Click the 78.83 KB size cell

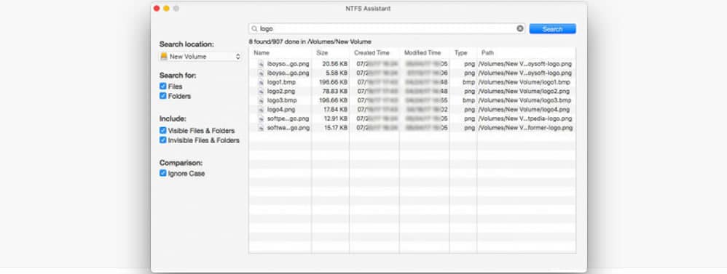click(335, 91)
